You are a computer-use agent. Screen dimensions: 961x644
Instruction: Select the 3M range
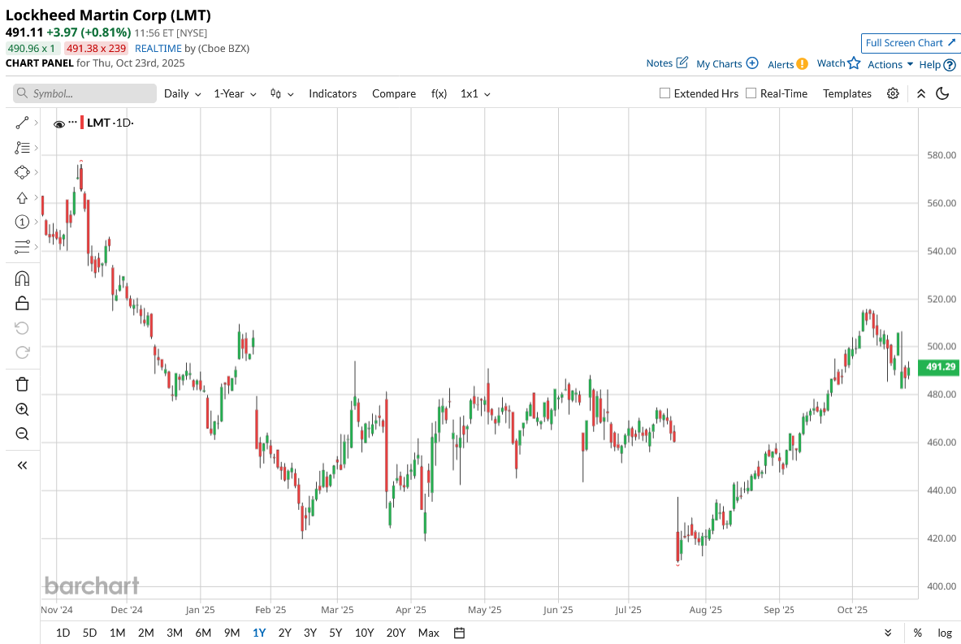pyautogui.click(x=175, y=633)
